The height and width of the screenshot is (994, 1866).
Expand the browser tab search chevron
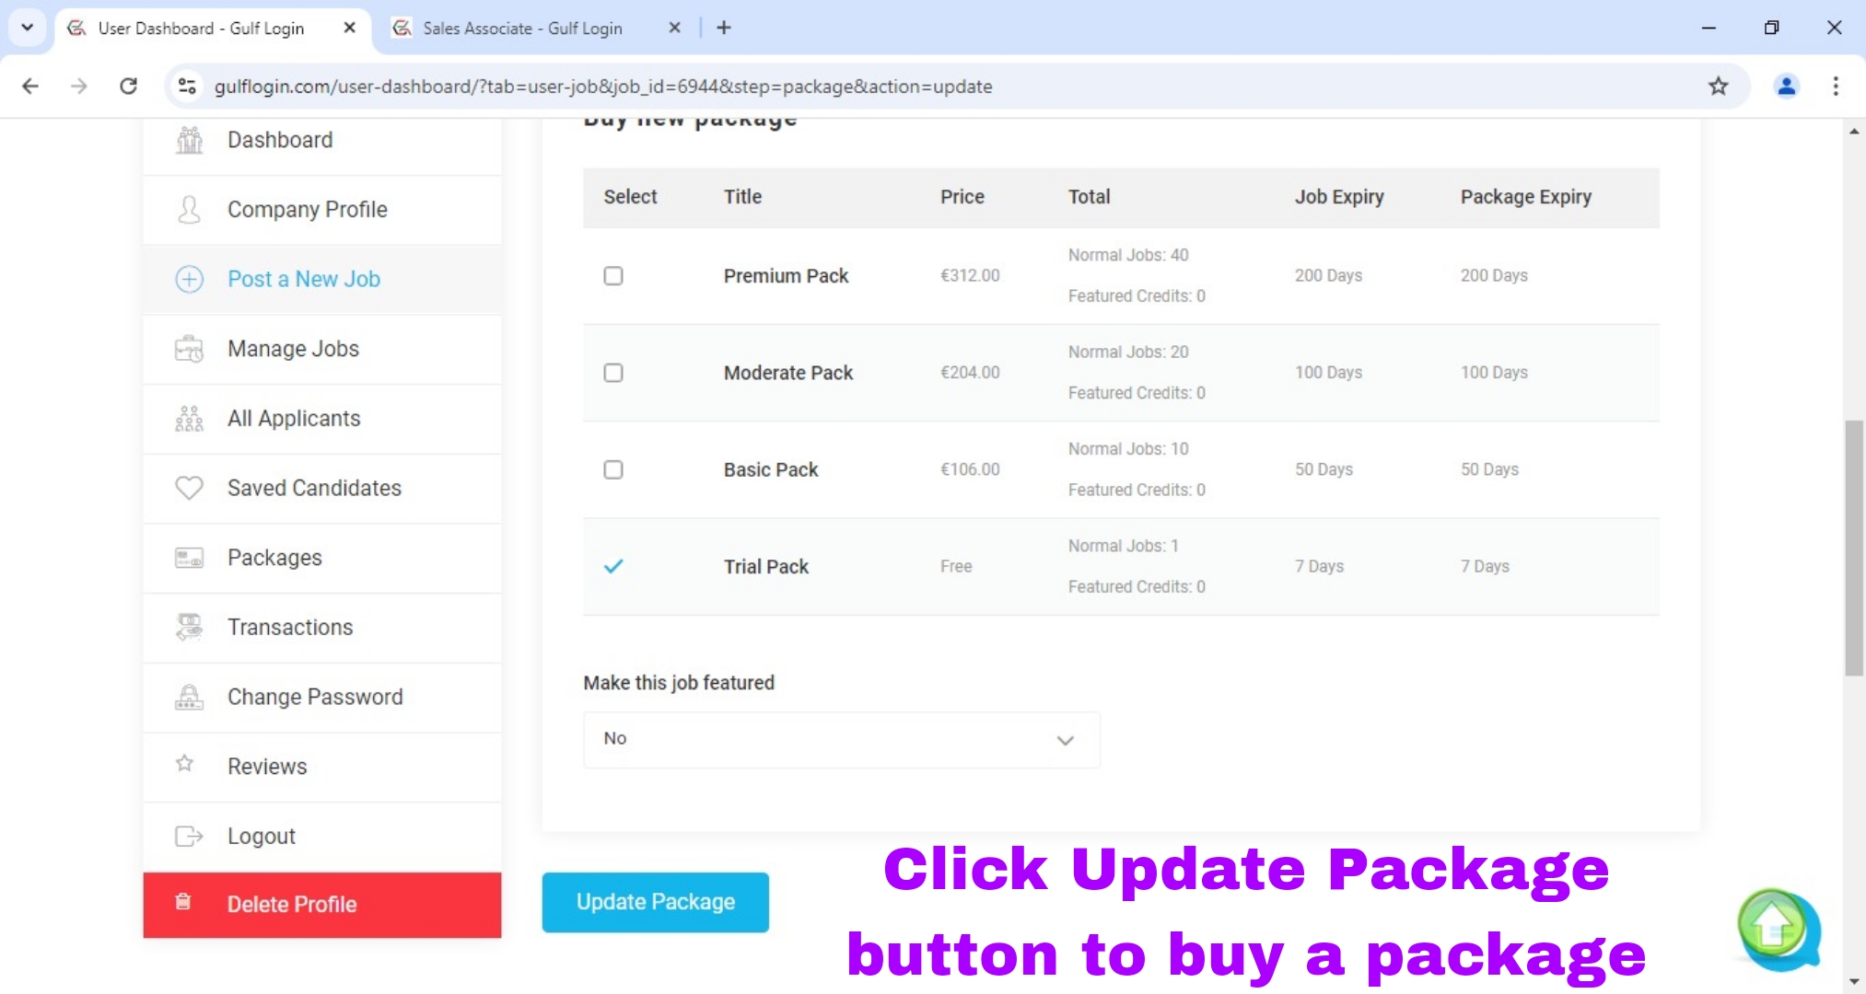tap(27, 28)
